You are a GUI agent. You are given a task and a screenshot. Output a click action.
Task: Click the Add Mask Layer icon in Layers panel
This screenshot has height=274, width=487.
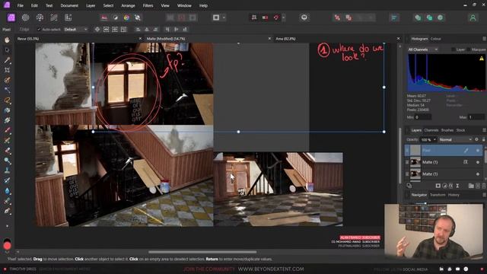pos(438,186)
